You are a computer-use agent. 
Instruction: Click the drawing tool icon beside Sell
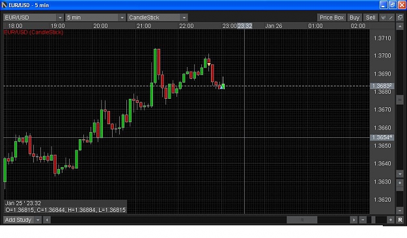[x=383, y=18]
